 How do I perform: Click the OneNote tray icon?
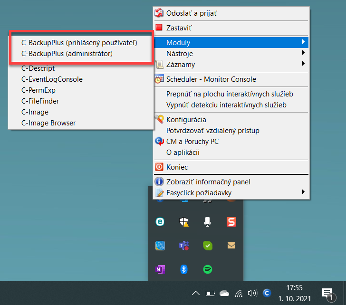point(160,269)
